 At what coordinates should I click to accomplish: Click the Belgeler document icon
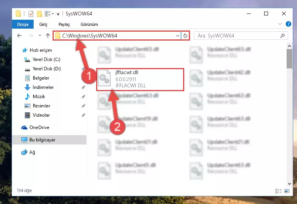pos(27,78)
